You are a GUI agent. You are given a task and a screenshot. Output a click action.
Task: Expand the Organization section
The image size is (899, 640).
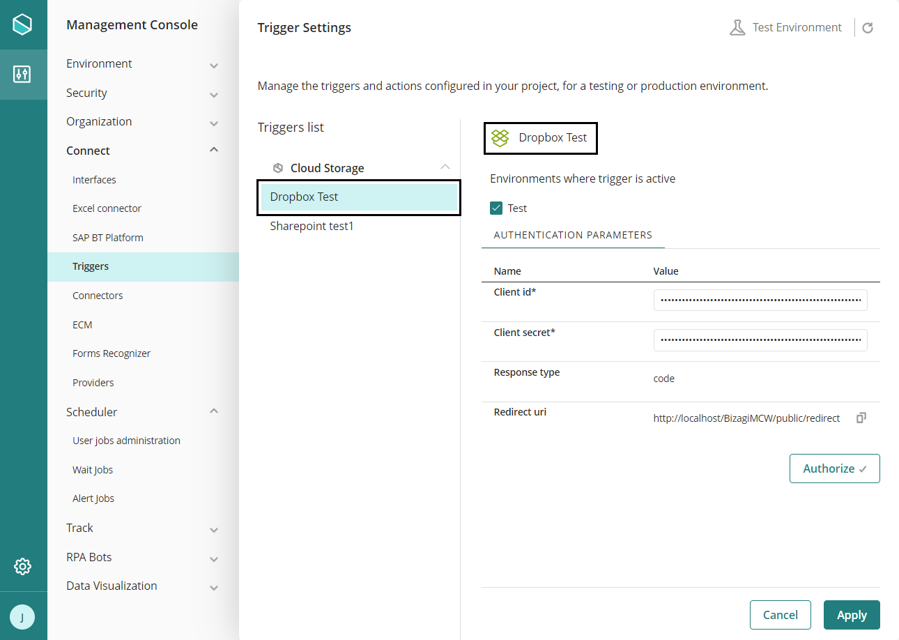tap(214, 123)
